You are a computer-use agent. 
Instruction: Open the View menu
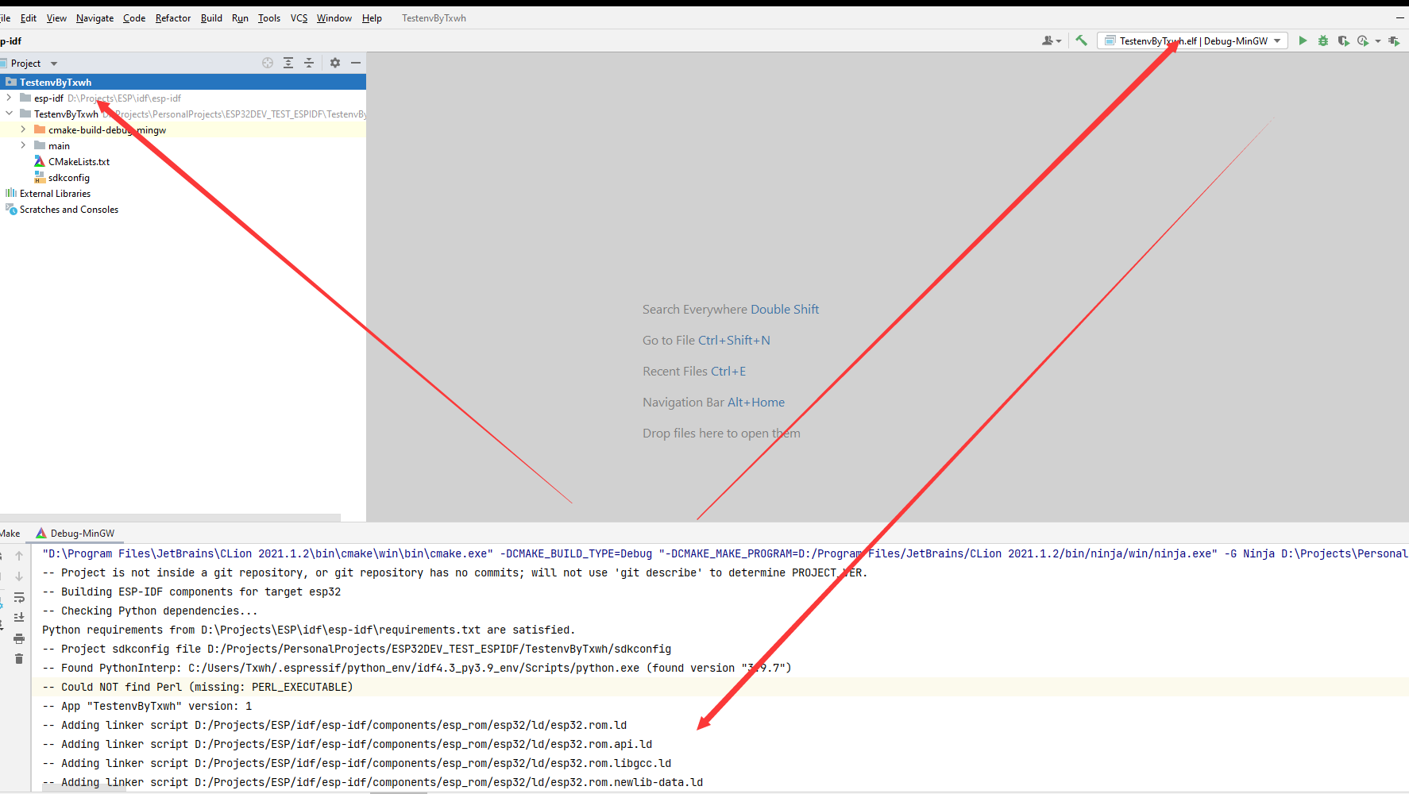pos(56,17)
